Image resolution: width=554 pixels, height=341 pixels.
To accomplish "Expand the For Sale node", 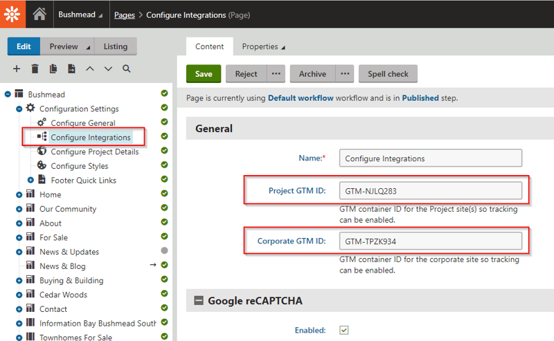I will pyautogui.click(x=19, y=237).
